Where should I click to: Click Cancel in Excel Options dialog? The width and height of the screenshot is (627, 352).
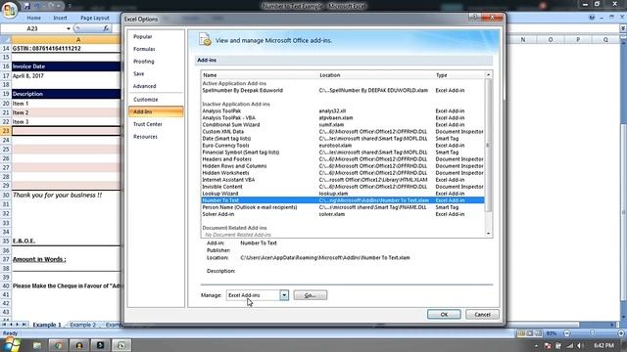pyautogui.click(x=482, y=315)
